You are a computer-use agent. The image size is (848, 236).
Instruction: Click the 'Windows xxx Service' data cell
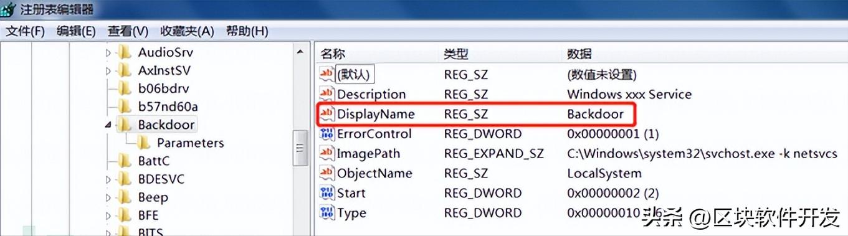pos(629,95)
